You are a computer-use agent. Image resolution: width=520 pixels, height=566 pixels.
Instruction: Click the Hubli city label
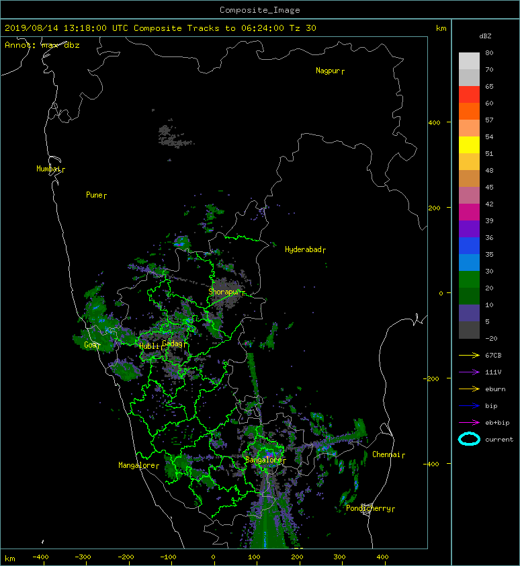(x=148, y=346)
